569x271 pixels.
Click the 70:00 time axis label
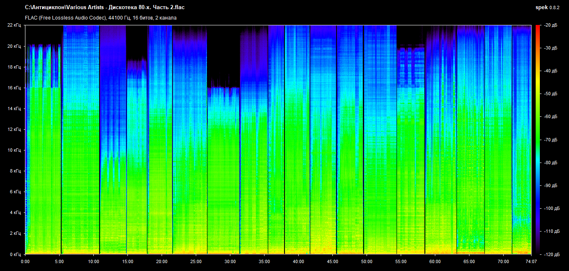[x=503, y=262]
